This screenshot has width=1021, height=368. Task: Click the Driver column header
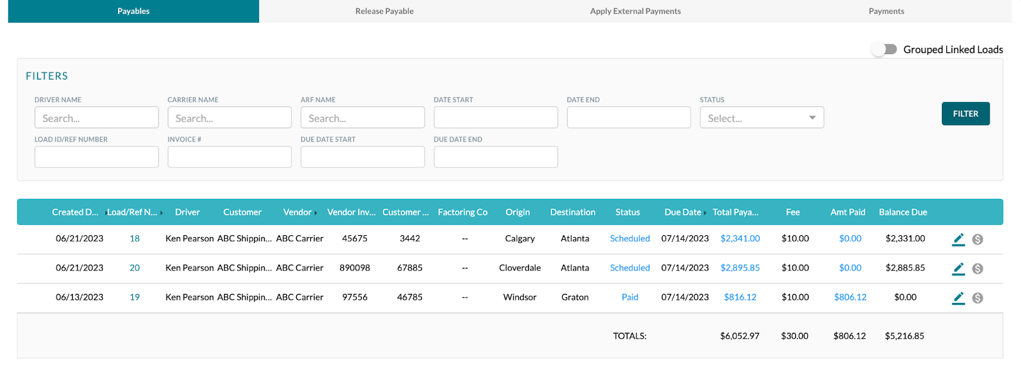point(188,212)
